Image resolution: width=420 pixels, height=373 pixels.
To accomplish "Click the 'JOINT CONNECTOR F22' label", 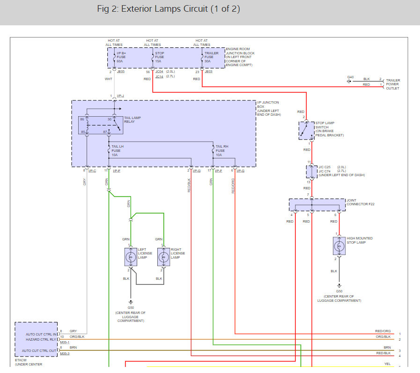I will pos(360,202).
